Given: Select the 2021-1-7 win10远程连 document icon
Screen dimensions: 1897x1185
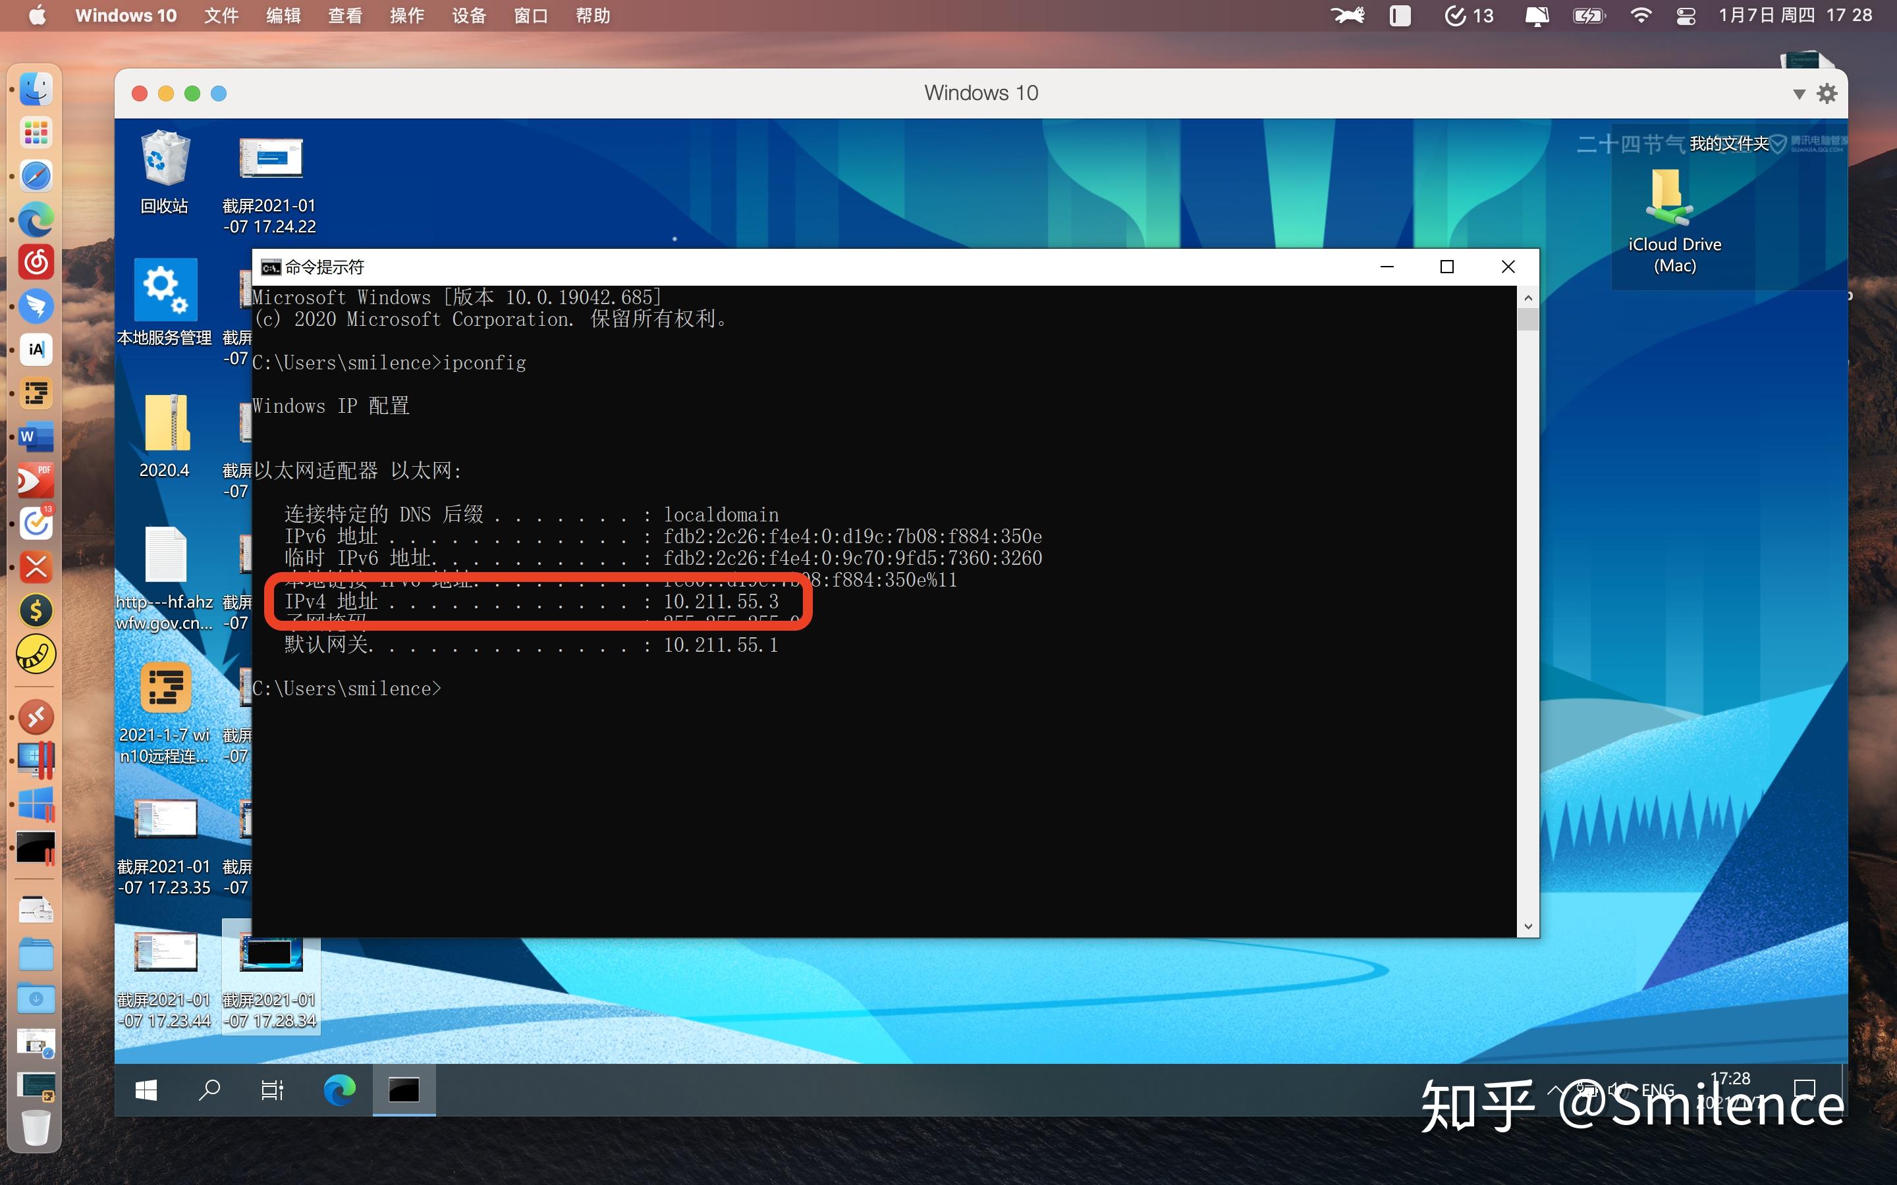Looking at the screenshot, I should tap(165, 713).
